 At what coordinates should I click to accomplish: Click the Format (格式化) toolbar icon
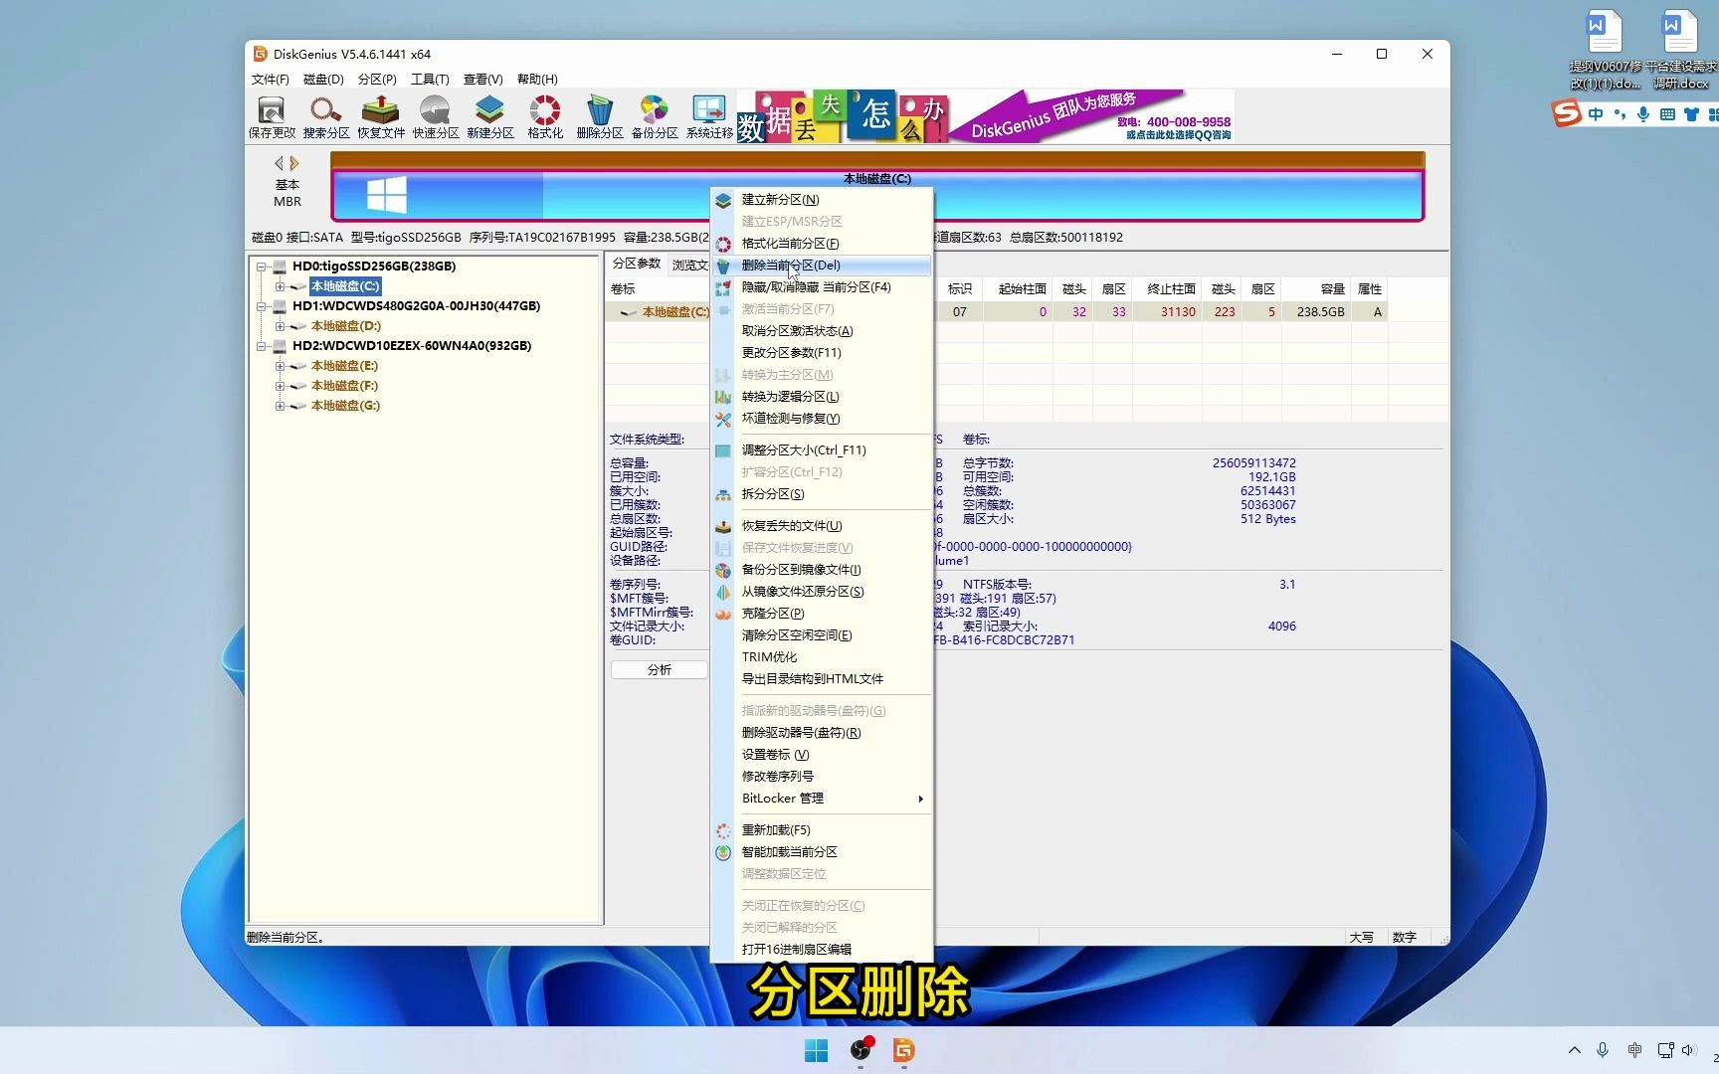pos(545,116)
